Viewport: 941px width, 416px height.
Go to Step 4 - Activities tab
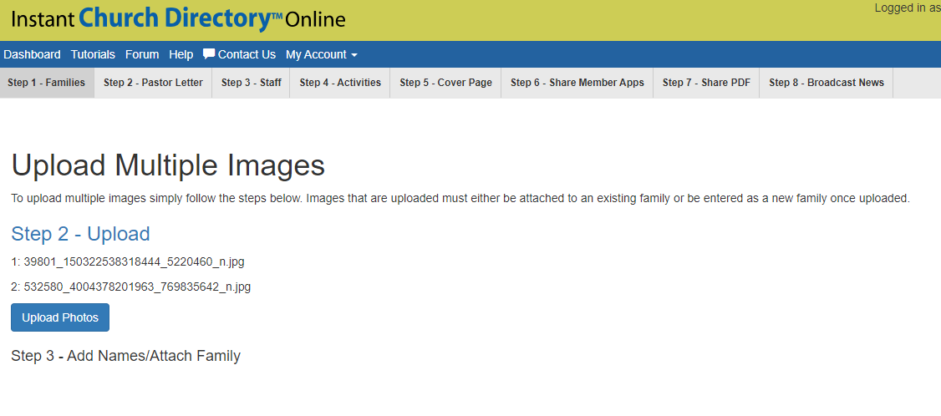point(340,83)
